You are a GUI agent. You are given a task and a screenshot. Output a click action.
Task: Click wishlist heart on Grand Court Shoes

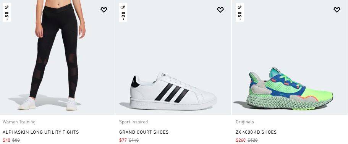220,10
